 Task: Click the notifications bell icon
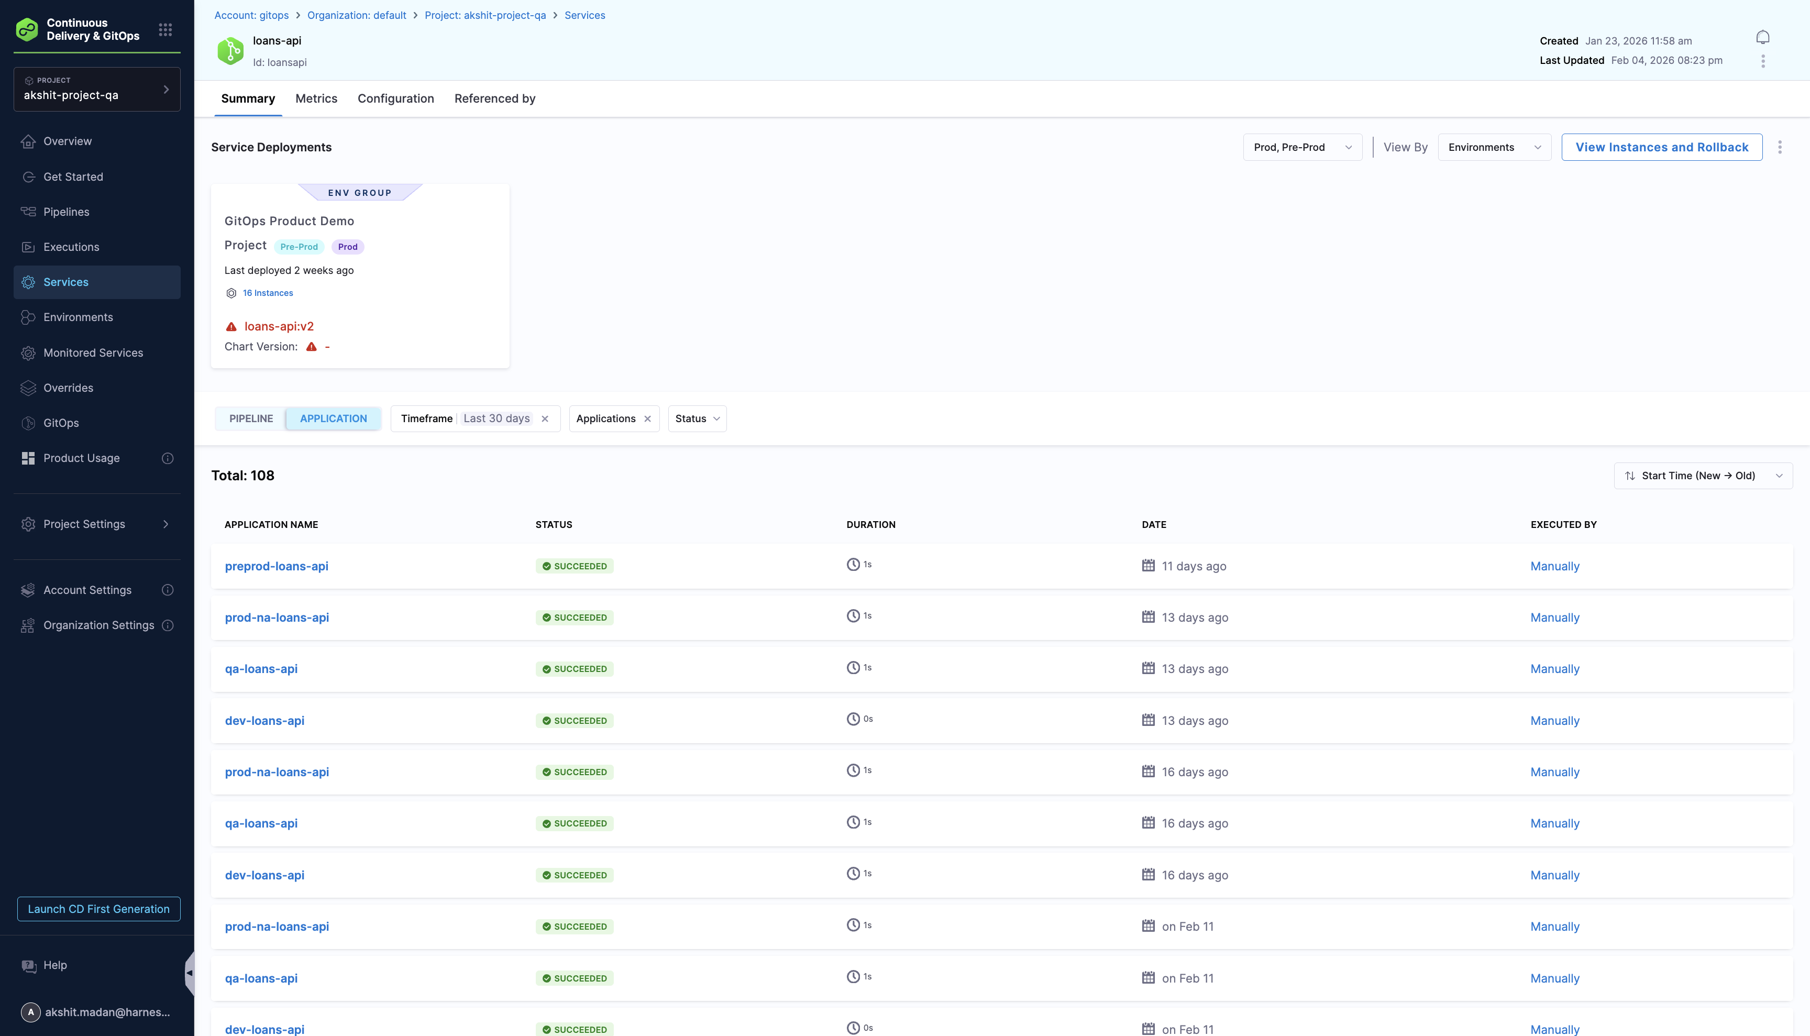click(x=1762, y=37)
